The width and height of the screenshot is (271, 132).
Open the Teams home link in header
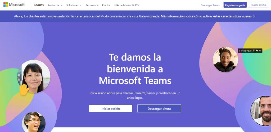point(39,5)
